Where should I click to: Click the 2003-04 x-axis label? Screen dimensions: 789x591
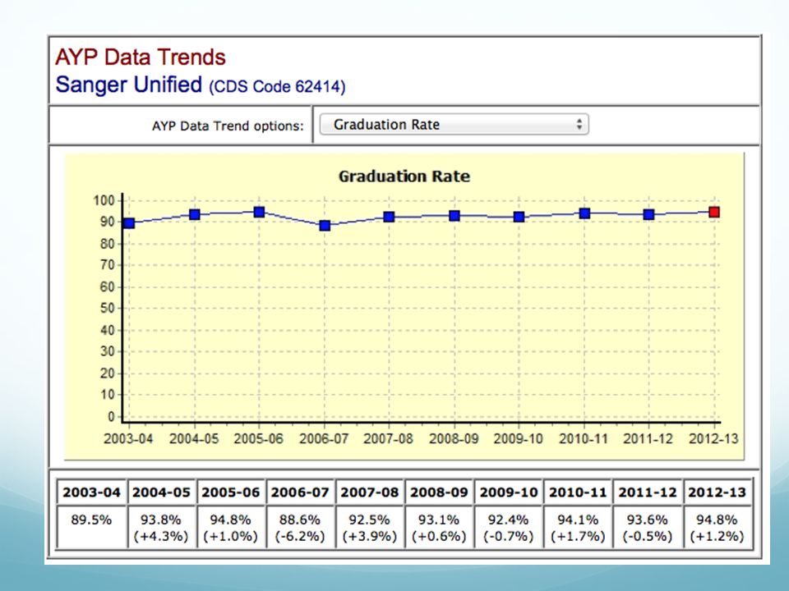pos(128,438)
